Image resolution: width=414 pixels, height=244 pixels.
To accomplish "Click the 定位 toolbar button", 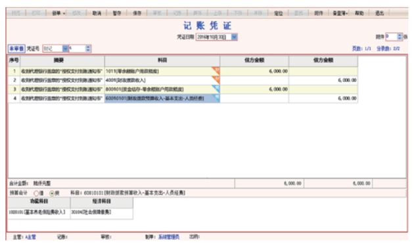I will click(278, 13).
